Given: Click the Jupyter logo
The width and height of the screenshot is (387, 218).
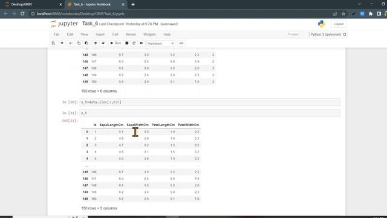Looking at the screenshot, I should click(x=65, y=24).
